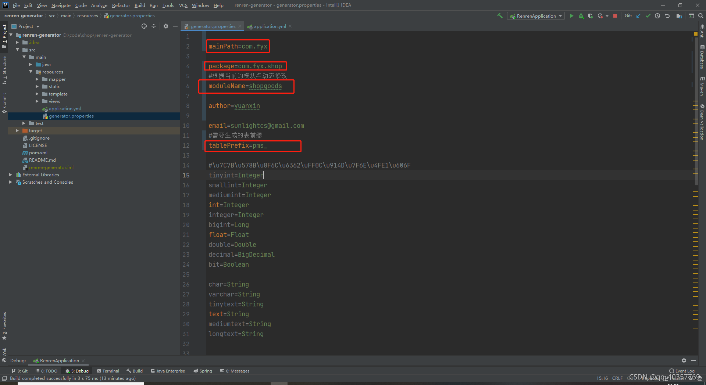706x385 pixels.
Task: Update project via Git blue arrow
Action: (x=638, y=16)
